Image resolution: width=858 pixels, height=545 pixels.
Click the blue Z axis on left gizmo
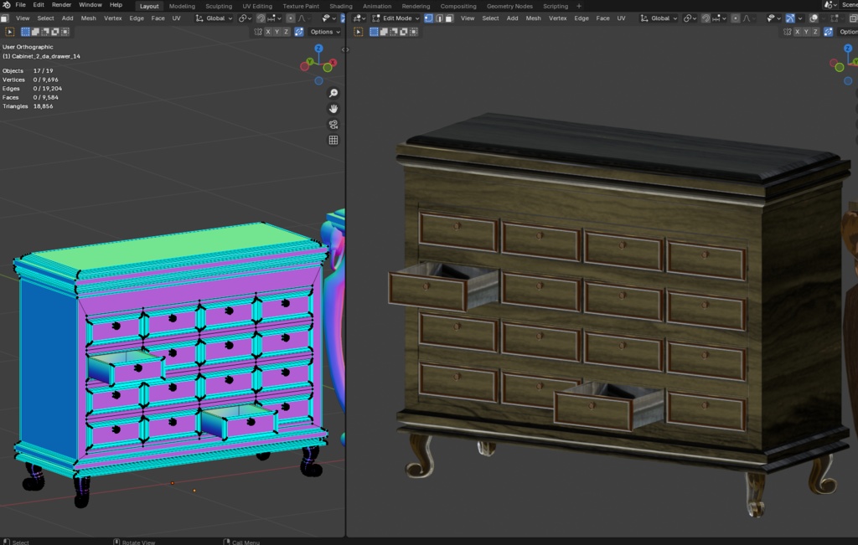[x=318, y=49]
